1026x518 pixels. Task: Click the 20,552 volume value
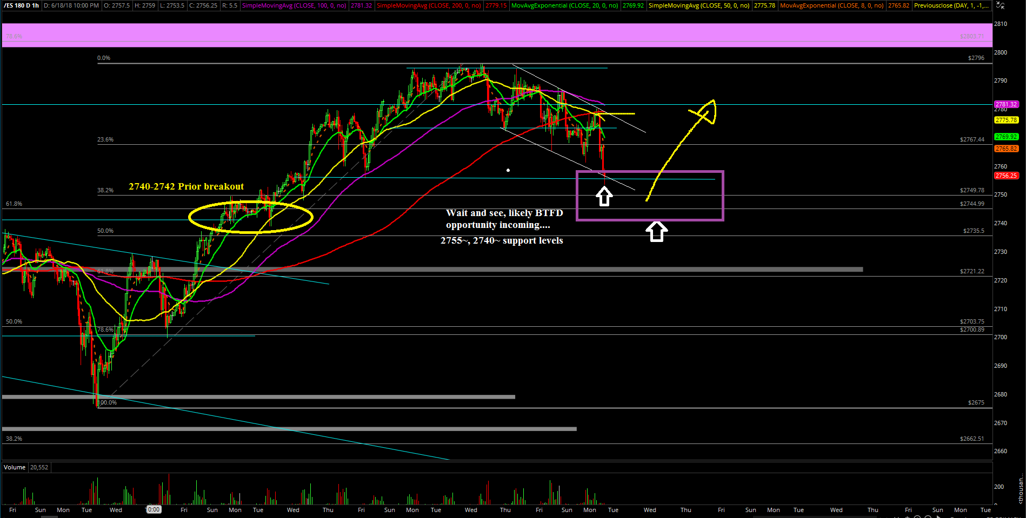coord(39,467)
